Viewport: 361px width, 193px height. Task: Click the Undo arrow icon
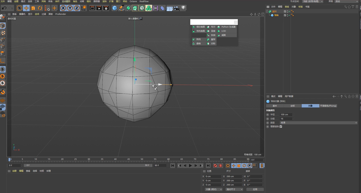pyautogui.click(x=4, y=8)
